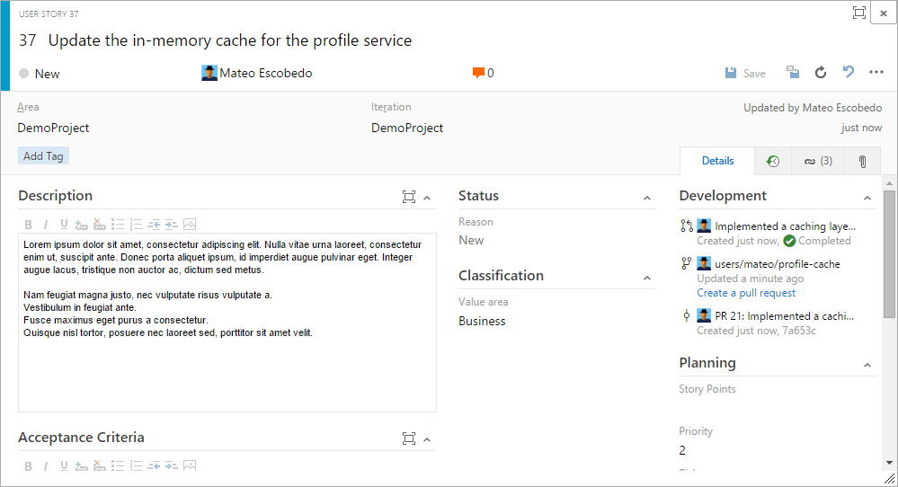
Task: Open the 'Implemented a caching laye...' pull request
Action: [785, 226]
